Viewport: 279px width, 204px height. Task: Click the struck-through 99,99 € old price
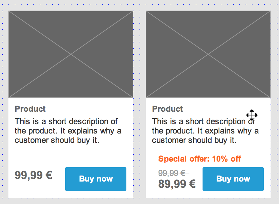coord(172,173)
